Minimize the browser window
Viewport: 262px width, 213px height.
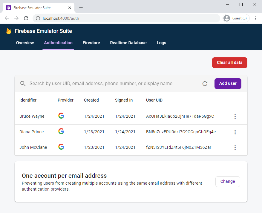pos(227,4)
